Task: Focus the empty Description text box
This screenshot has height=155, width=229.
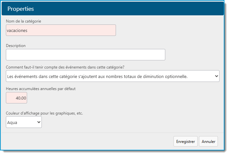Action: click(86, 54)
